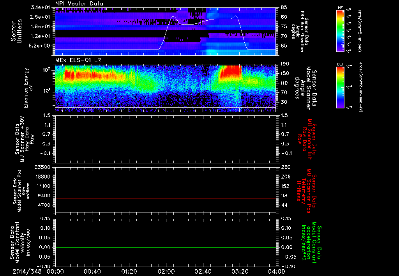Click the "110" scanner angle tick label
This screenshot has height=276, width=399.
coord(285,83)
